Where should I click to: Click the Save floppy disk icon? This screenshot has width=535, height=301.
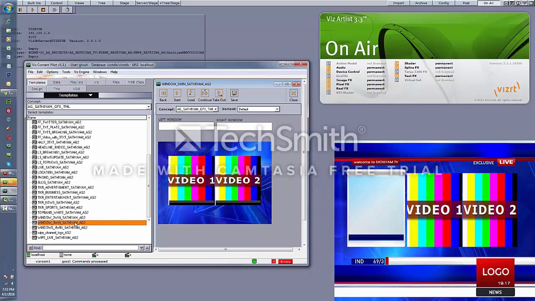(x=234, y=93)
